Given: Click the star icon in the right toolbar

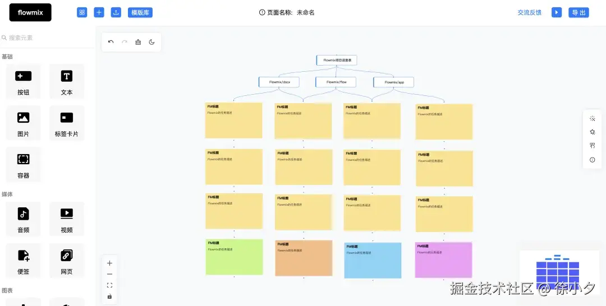Looking at the screenshot, I should tap(592, 132).
